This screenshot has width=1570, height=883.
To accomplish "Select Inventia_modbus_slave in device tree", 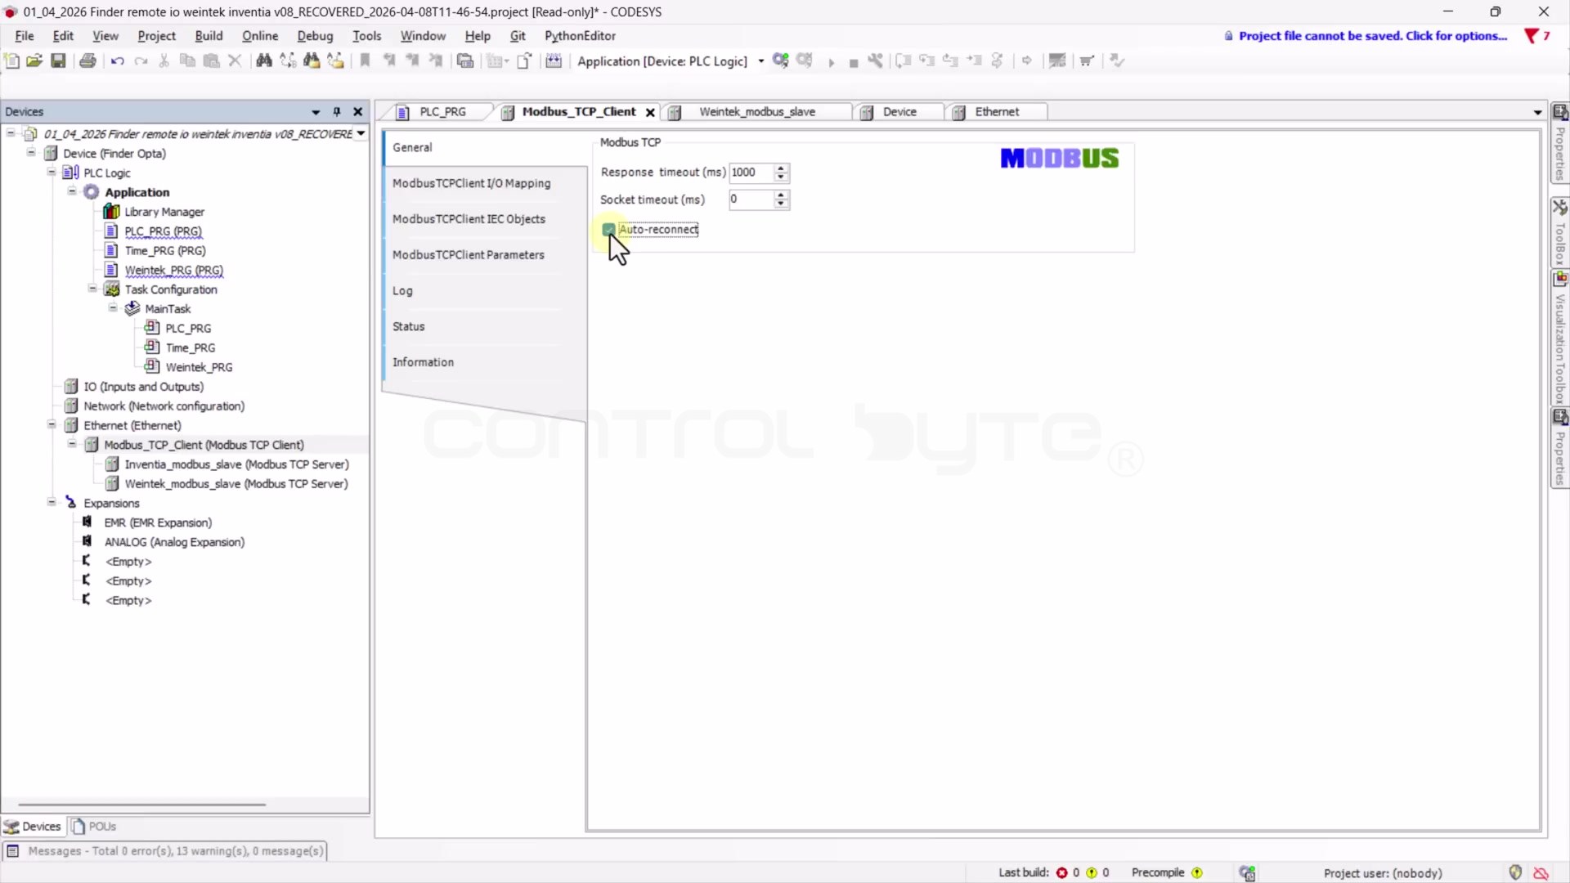I will pyautogui.click(x=236, y=464).
